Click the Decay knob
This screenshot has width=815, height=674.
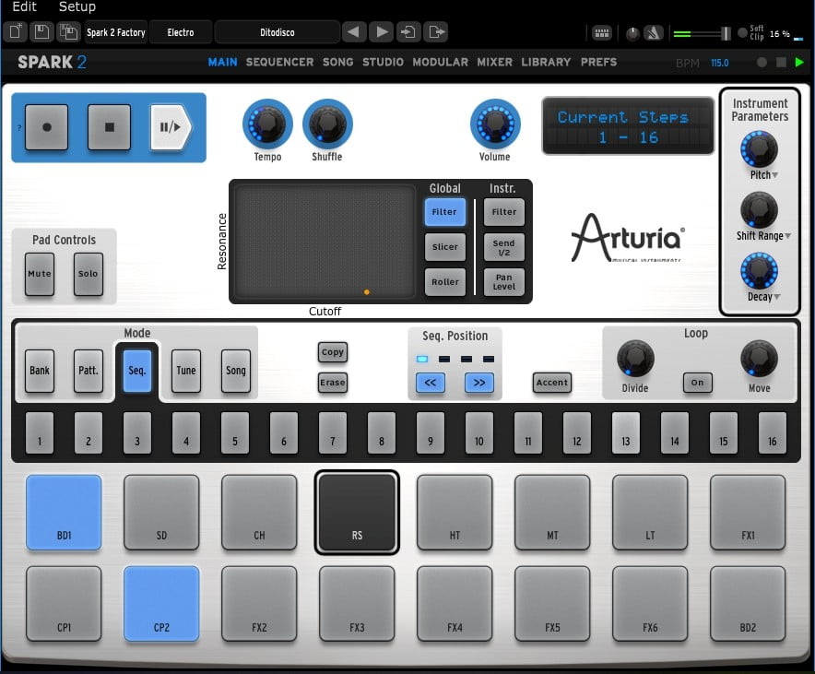tap(759, 271)
